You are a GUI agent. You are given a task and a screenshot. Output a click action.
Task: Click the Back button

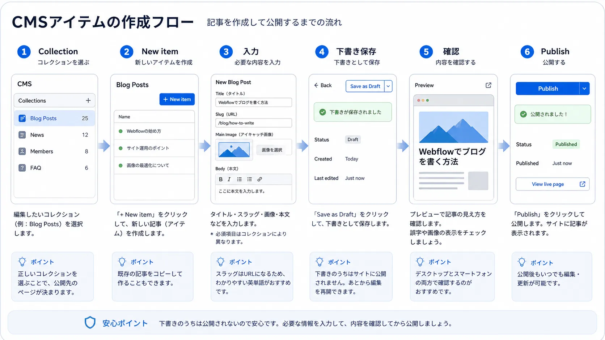pyautogui.click(x=323, y=85)
